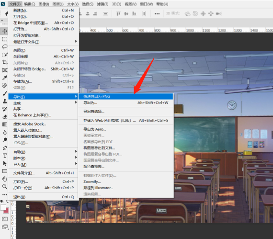Click the foreground color swatch
The width and height of the screenshot is (273, 239).
pyautogui.click(x=3, y=207)
